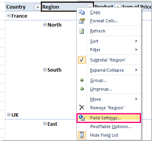The width and height of the screenshot is (152, 141).
Task: Choose Copy from the context menu
Action: pyautogui.click(x=109, y=12)
